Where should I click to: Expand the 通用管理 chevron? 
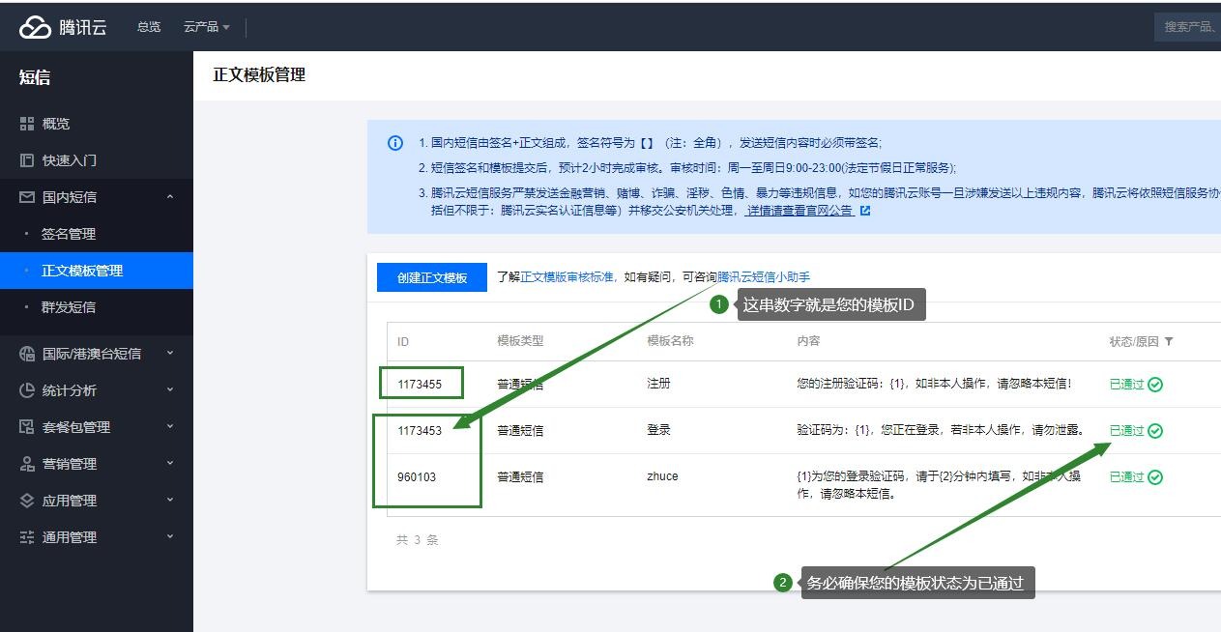pos(170,537)
